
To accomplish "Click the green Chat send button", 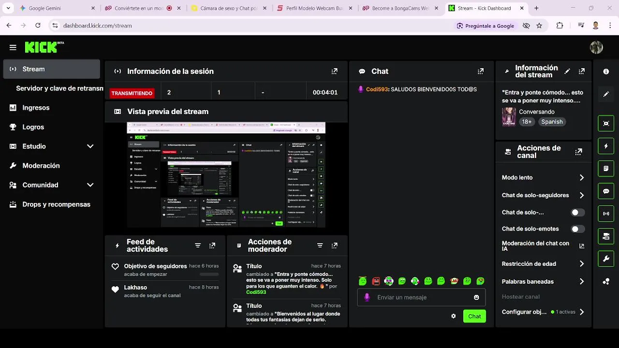I will [474, 316].
